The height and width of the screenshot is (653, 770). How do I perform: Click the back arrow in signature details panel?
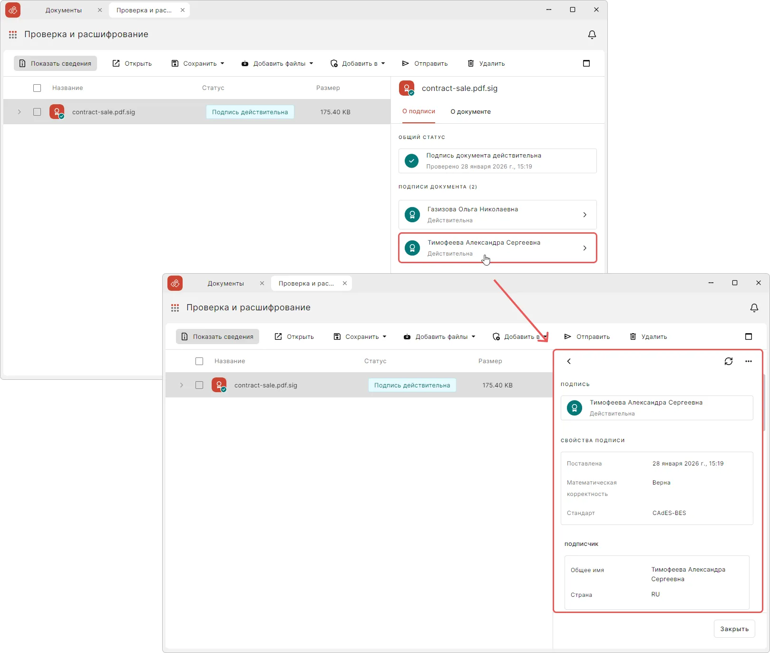[x=569, y=361]
